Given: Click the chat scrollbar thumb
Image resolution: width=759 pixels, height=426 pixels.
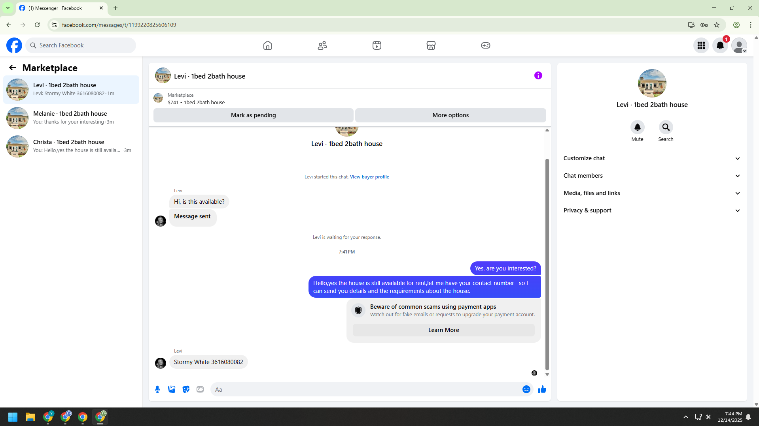Looking at the screenshot, I should [547, 265].
